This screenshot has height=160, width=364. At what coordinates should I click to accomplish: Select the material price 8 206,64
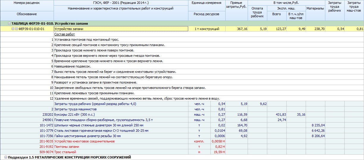click(x=318, y=136)
